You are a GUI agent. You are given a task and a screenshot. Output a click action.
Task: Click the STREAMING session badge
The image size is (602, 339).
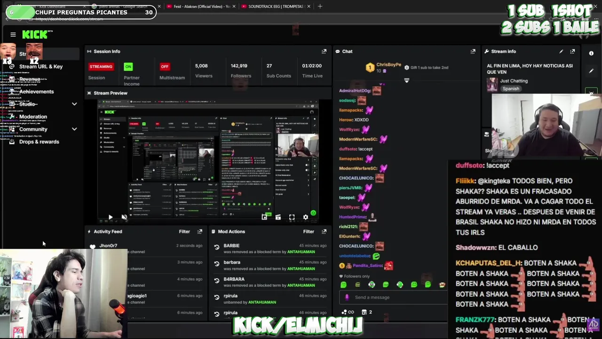point(101,66)
